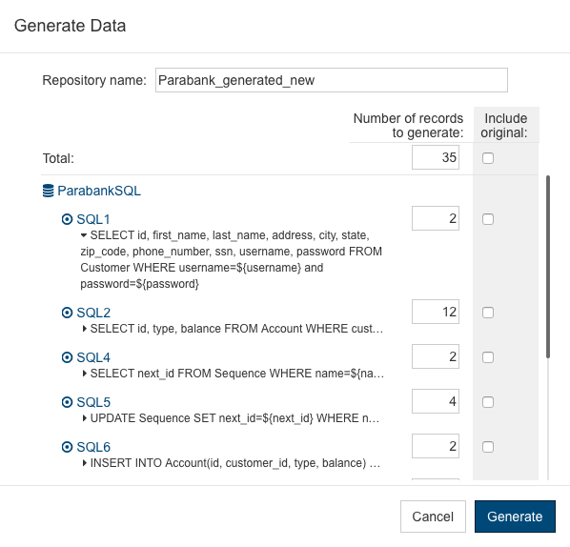Click the SQL2 target icon
This screenshot has width=570, height=547.
coord(67,313)
